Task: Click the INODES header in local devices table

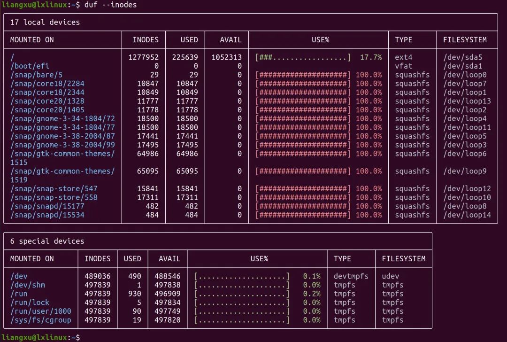Action: click(x=146, y=40)
